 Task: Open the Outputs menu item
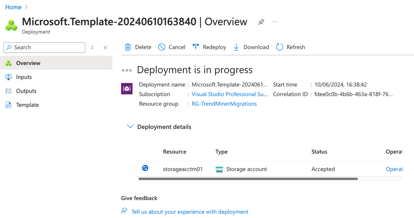point(26,91)
